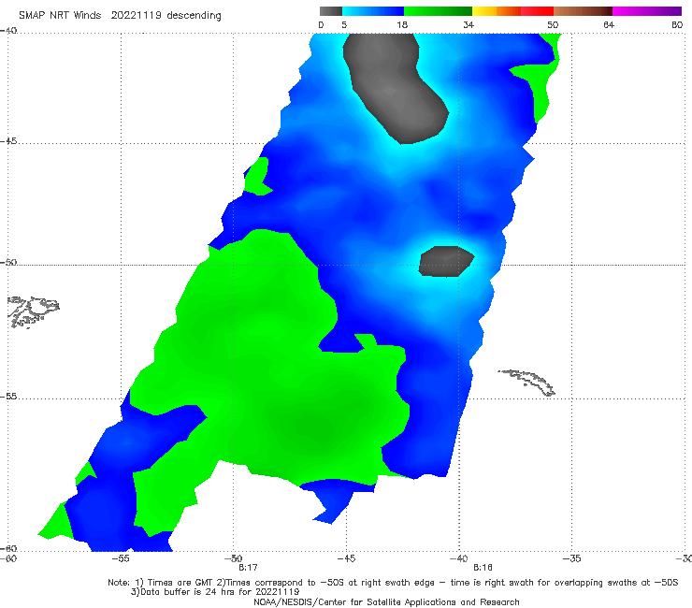Click the color bar label '5'

[344, 24]
